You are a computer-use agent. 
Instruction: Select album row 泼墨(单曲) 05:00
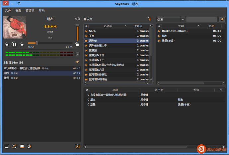191,41
